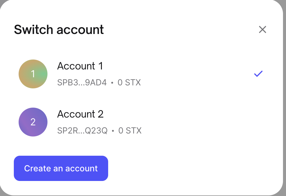The width and height of the screenshot is (286, 196).
Task: Click the Account 2 name label
Action: pos(80,114)
